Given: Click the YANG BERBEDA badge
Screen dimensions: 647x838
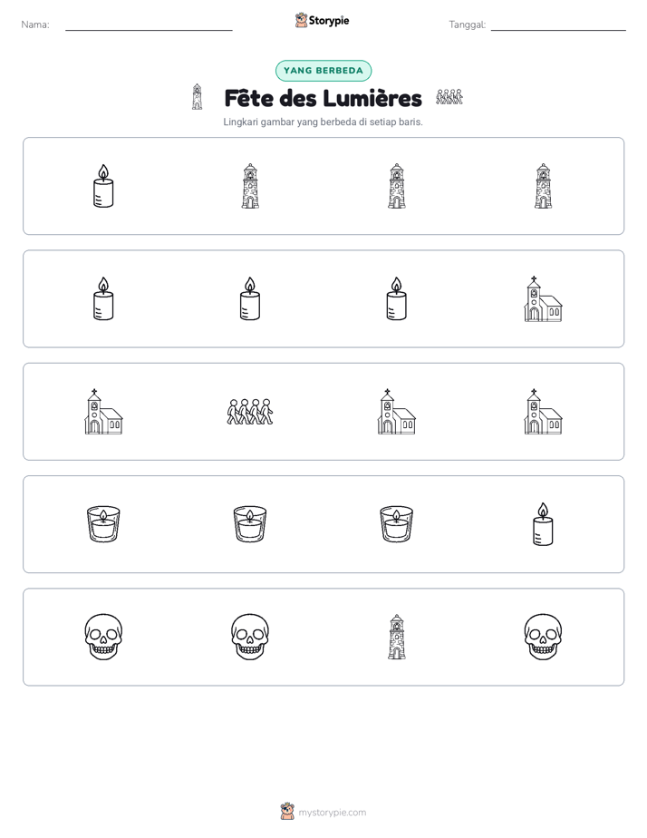Looking at the screenshot, I should [323, 71].
